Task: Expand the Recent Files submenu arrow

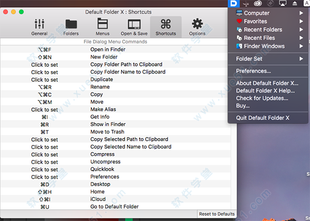Action: coord(301,38)
